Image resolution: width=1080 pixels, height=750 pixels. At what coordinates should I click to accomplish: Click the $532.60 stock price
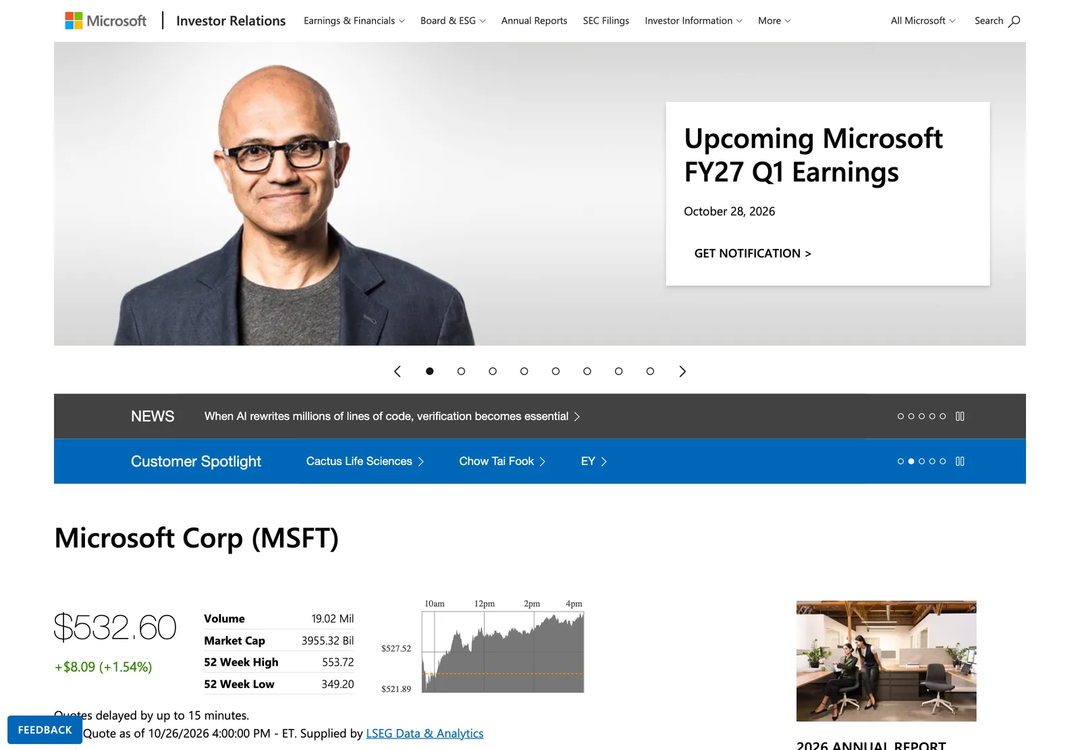point(115,627)
